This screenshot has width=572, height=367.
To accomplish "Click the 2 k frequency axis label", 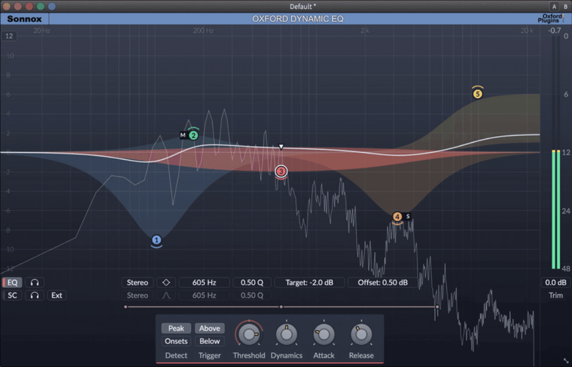I will coord(365,31).
